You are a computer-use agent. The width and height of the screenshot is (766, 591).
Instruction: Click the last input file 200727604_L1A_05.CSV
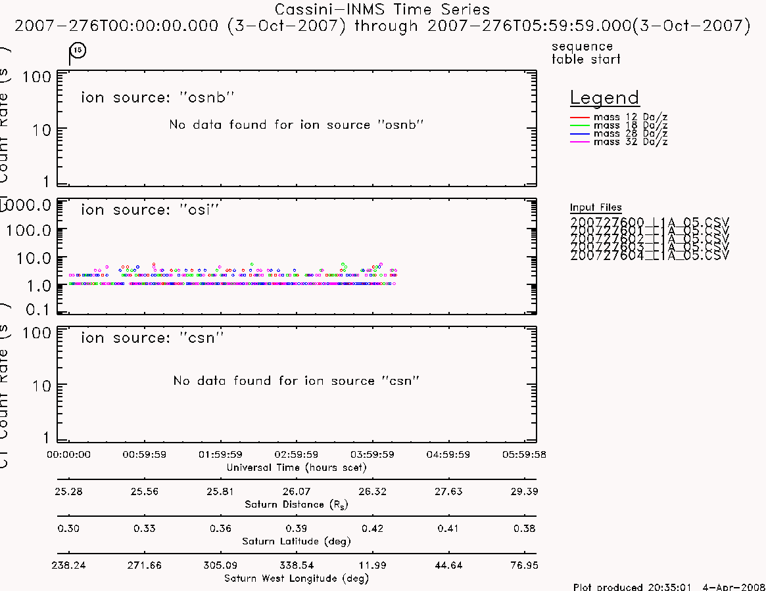[x=649, y=255]
